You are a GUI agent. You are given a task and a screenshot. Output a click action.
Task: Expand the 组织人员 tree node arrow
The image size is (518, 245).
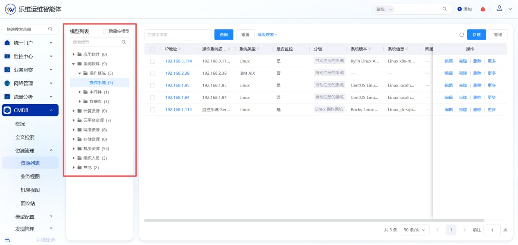coord(74,158)
